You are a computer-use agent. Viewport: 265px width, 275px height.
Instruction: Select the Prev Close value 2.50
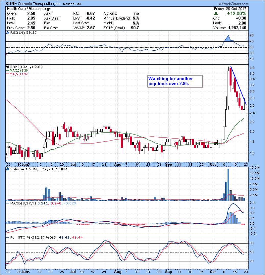[x=31, y=28]
